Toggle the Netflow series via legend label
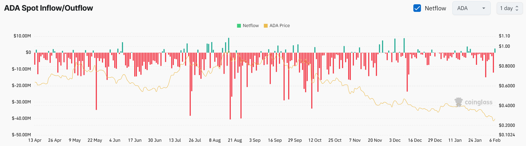This screenshot has height=146, width=526. [251, 26]
